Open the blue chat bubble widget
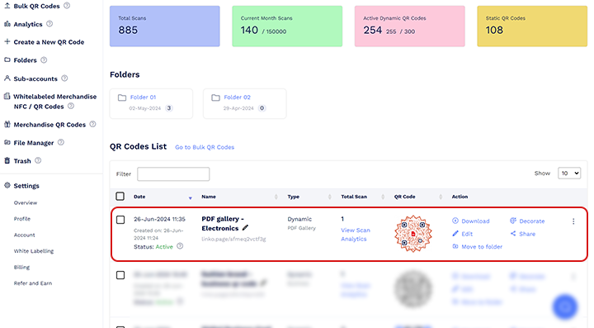The height and width of the screenshot is (328, 594). pos(565,307)
